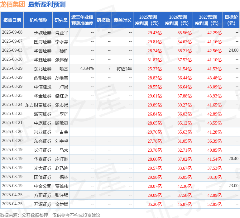Select the 2027预测净利润 column header
Image resolution: width=240 pixels, height=218 pixels.
pyautogui.click(x=208, y=20)
